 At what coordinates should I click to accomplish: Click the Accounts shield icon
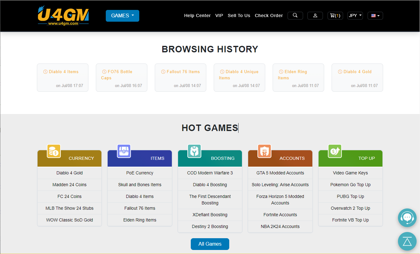tap(265, 151)
